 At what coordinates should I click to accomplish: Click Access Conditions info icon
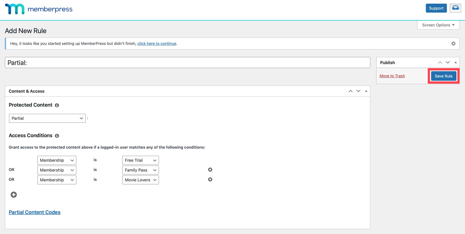point(57,136)
